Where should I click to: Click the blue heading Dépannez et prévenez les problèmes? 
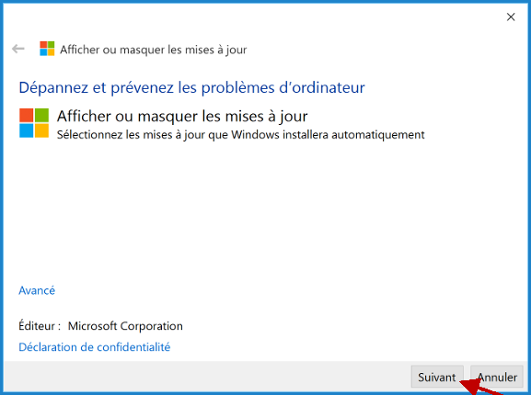[x=191, y=88]
